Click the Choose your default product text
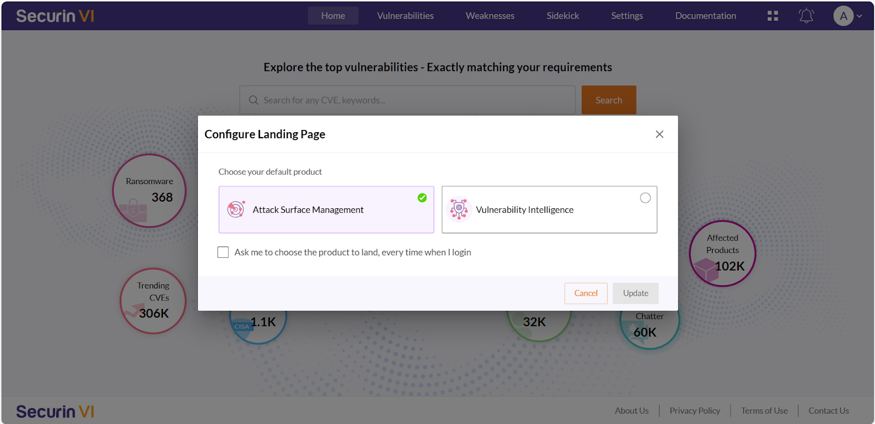This screenshot has width=875, height=424. pos(270,172)
